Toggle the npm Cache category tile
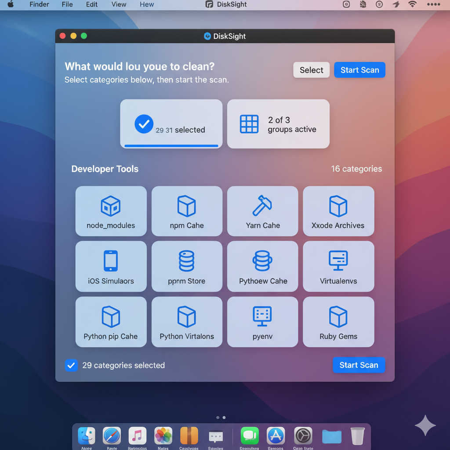Image resolution: width=450 pixels, height=450 pixels. 187,211
